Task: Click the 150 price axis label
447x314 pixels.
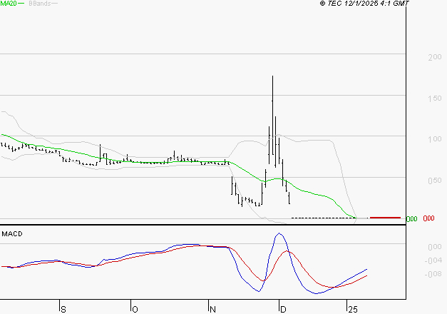Action: (434, 98)
